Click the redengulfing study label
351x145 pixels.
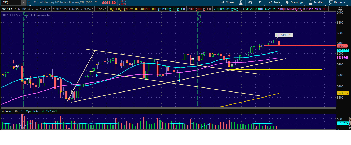(196, 9)
